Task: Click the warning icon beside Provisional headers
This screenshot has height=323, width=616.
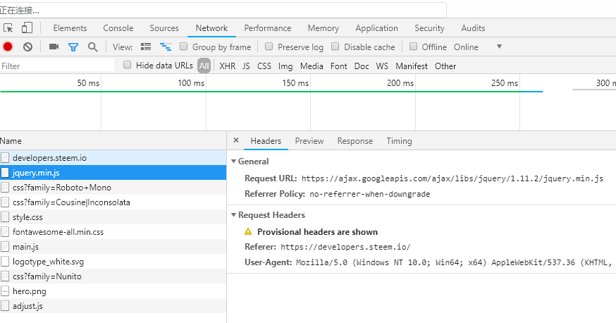Action: pos(248,232)
